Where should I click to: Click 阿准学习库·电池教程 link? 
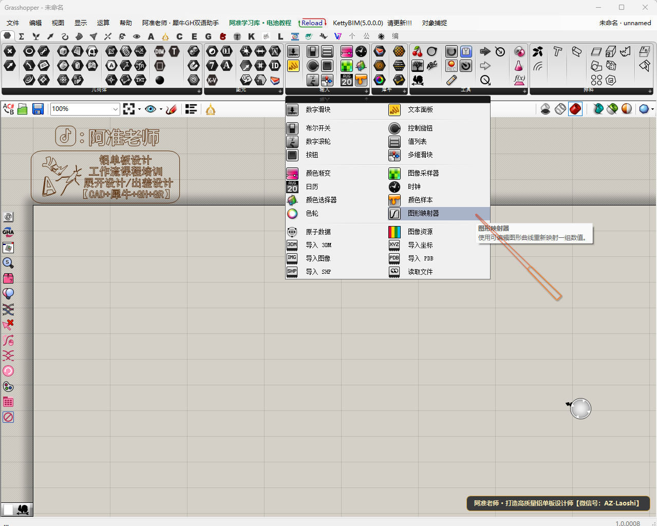tap(260, 23)
